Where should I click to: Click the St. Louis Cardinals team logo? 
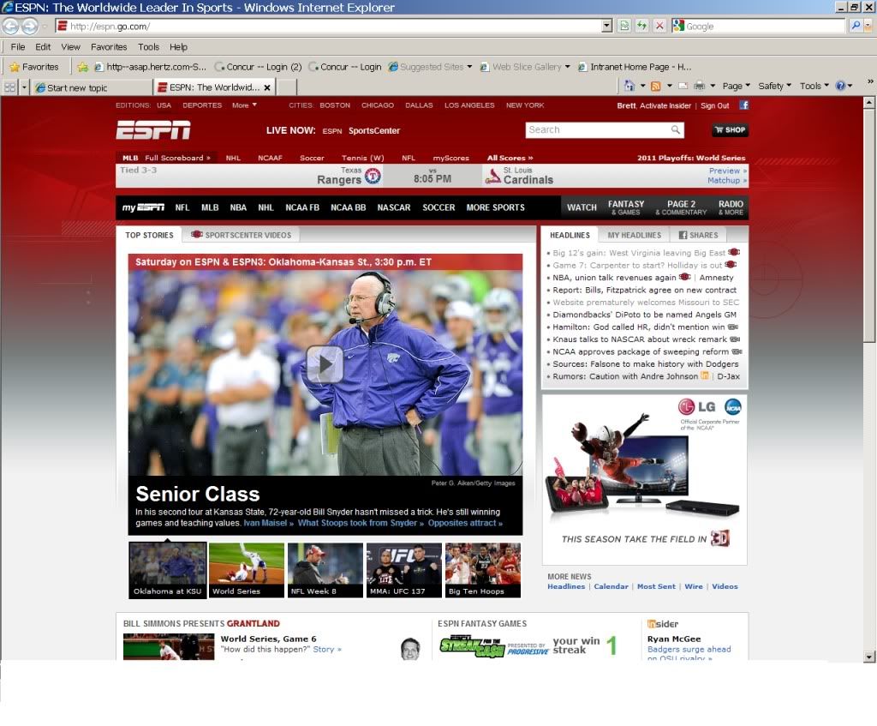[x=492, y=177]
